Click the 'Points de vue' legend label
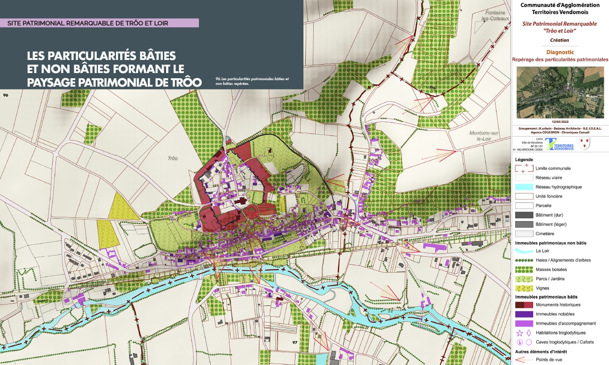 pos(549,359)
